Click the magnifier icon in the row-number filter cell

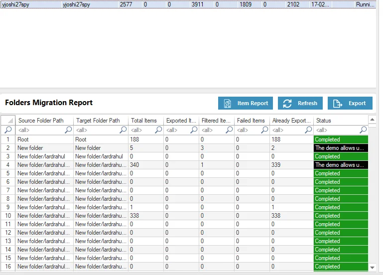tap(8, 130)
